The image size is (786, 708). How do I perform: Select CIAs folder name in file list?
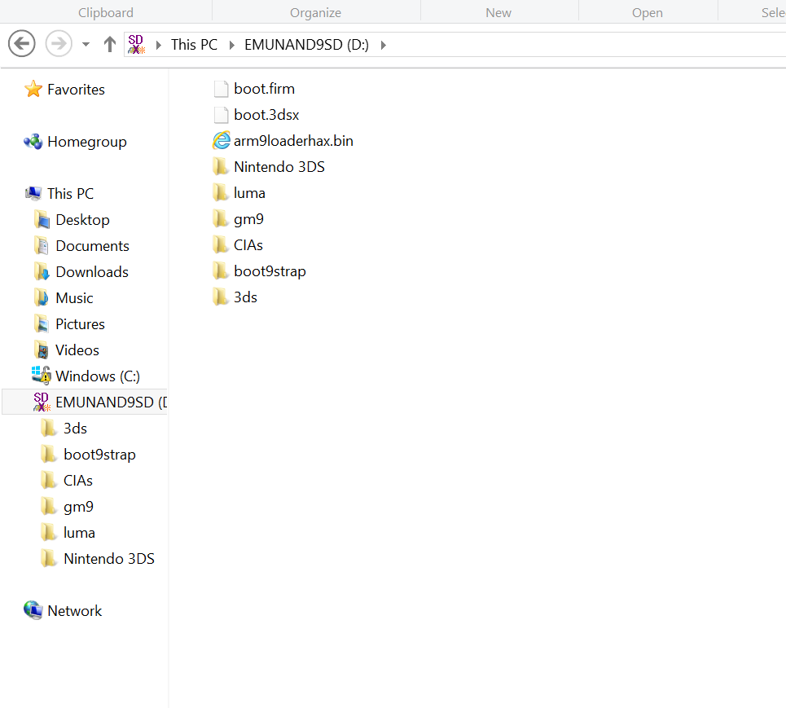click(x=248, y=245)
